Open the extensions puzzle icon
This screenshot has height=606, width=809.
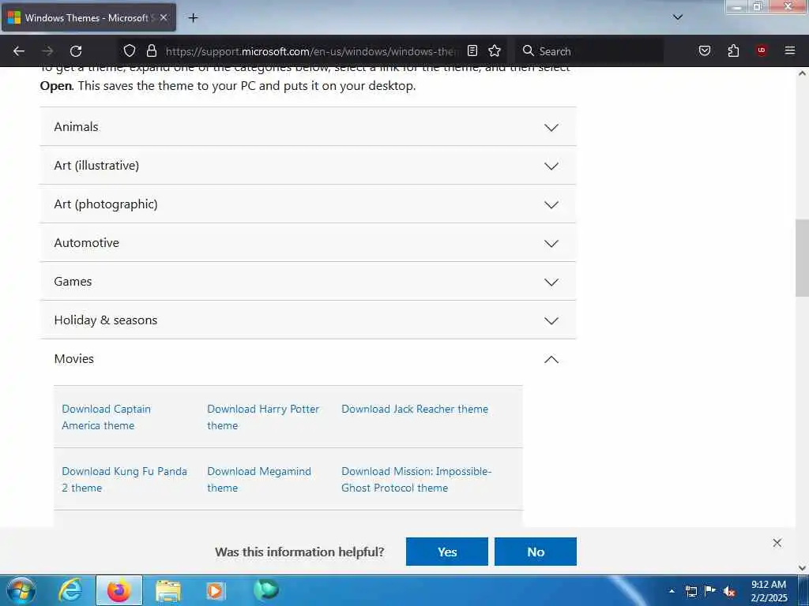[733, 50]
